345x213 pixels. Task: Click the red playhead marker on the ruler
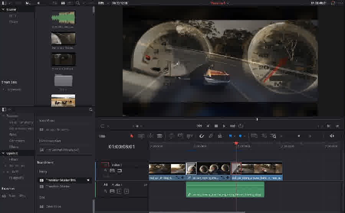[x=236, y=143]
